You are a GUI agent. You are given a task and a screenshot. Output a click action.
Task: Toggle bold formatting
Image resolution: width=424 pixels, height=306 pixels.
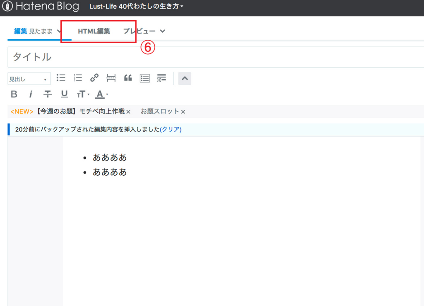coord(14,94)
